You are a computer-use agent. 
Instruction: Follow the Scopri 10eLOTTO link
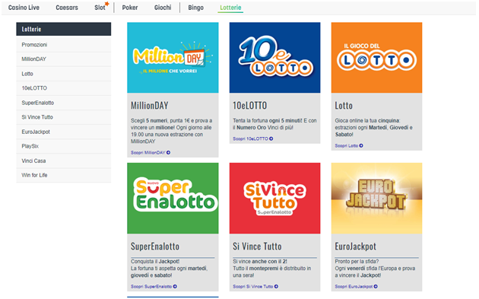[250, 138]
